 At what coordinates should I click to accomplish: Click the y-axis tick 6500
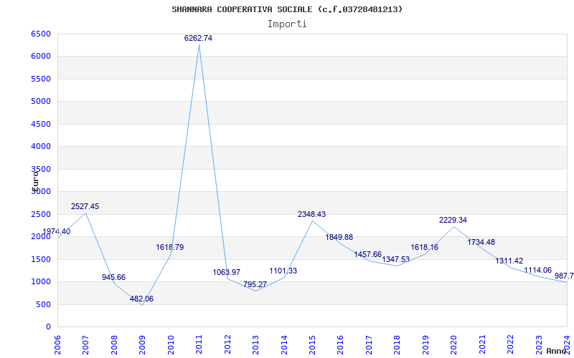click(x=40, y=34)
